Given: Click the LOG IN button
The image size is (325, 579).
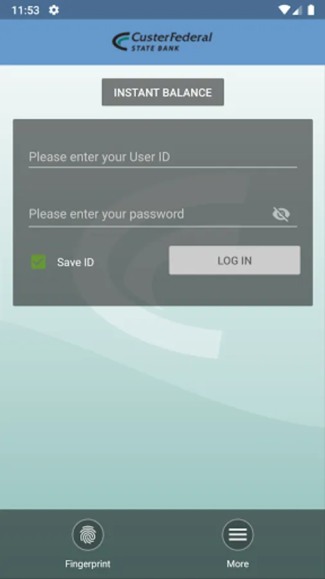Looking at the screenshot, I should tap(234, 261).
